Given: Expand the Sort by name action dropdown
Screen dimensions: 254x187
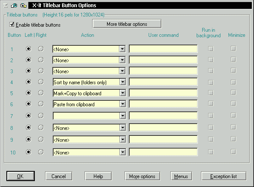Looking at the screenshot, I should pyautogui.click(x=123, y=82).
